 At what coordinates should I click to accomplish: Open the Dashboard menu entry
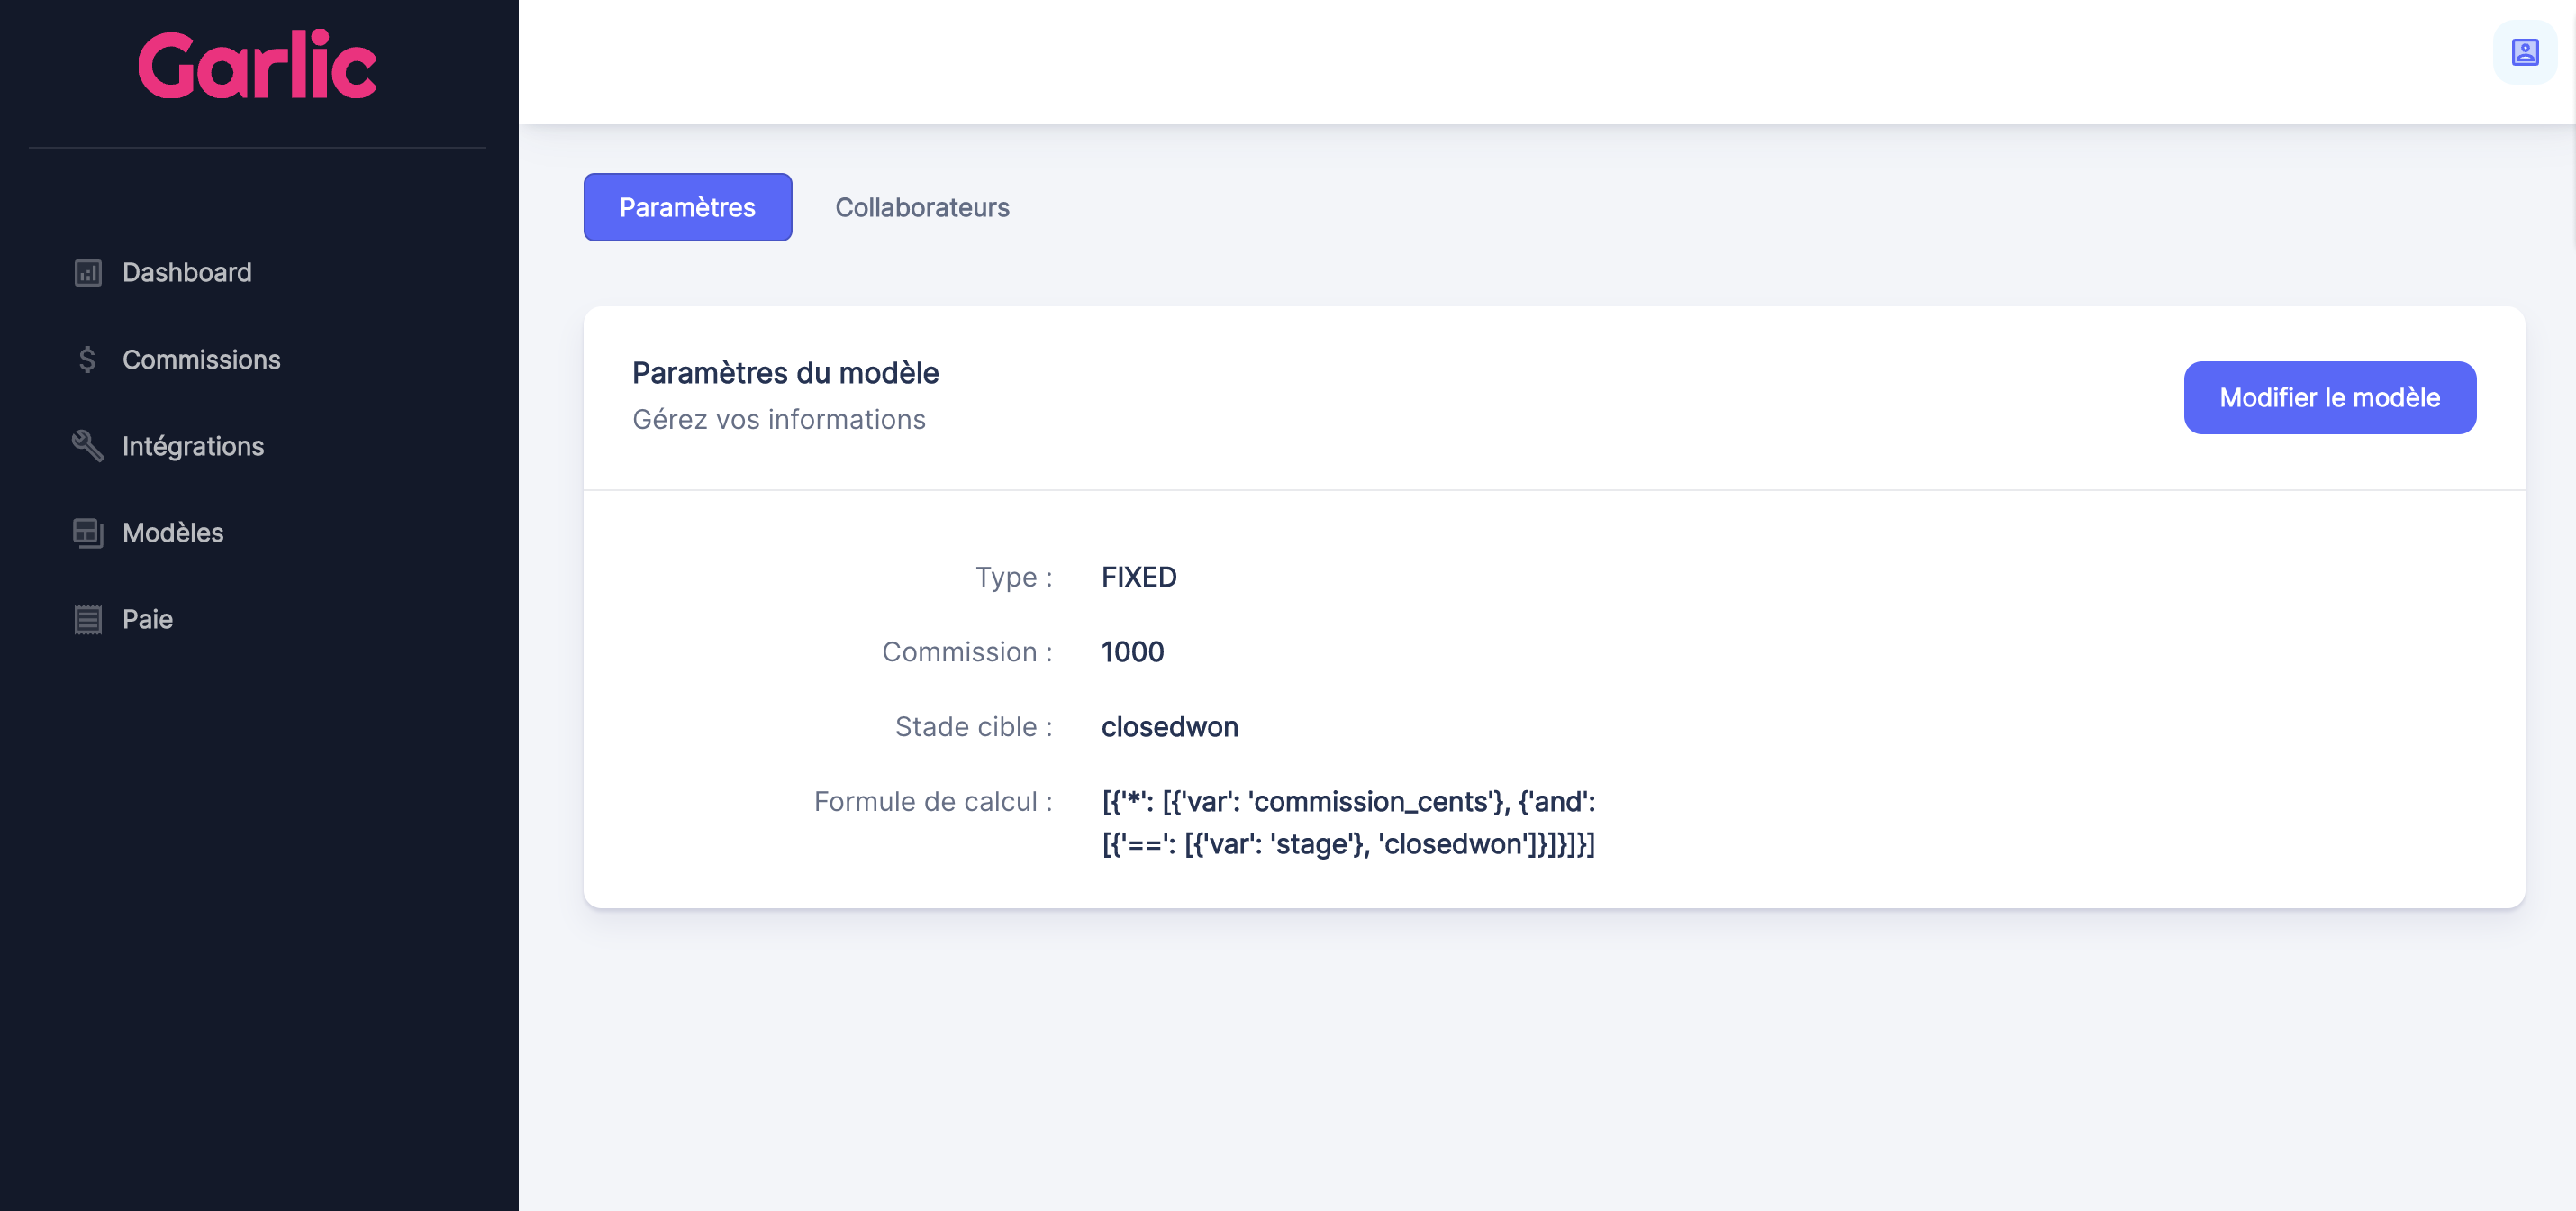click(x=187, y=273)
